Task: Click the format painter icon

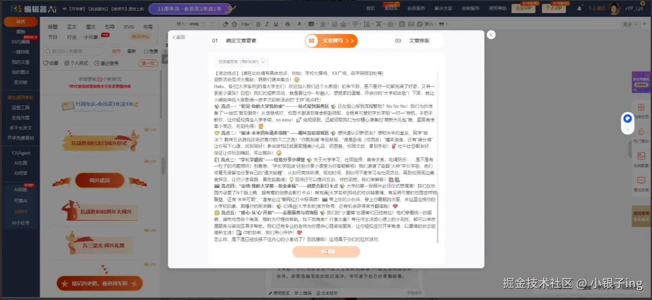Action: coord(235,24)
